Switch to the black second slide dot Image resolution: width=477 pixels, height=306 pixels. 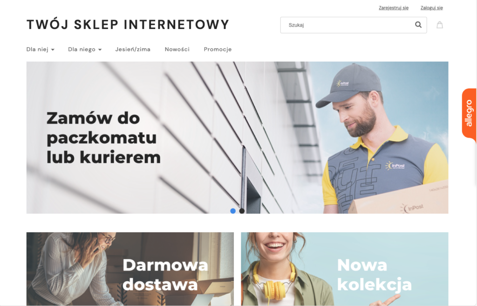[x=242, y=211]
